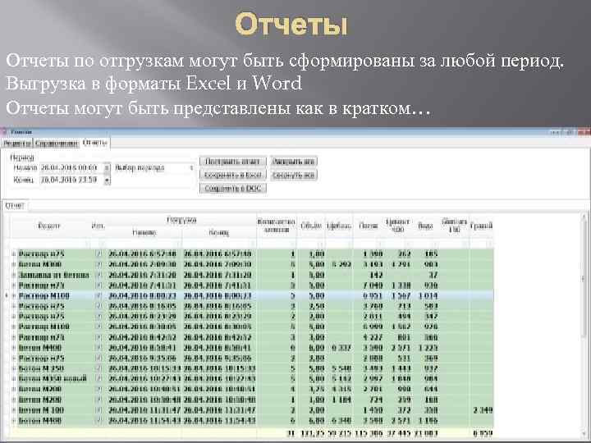This screenshot has width=591, height=443.
Task: Click the Конец date-time field
Action: tap(71, 180)
